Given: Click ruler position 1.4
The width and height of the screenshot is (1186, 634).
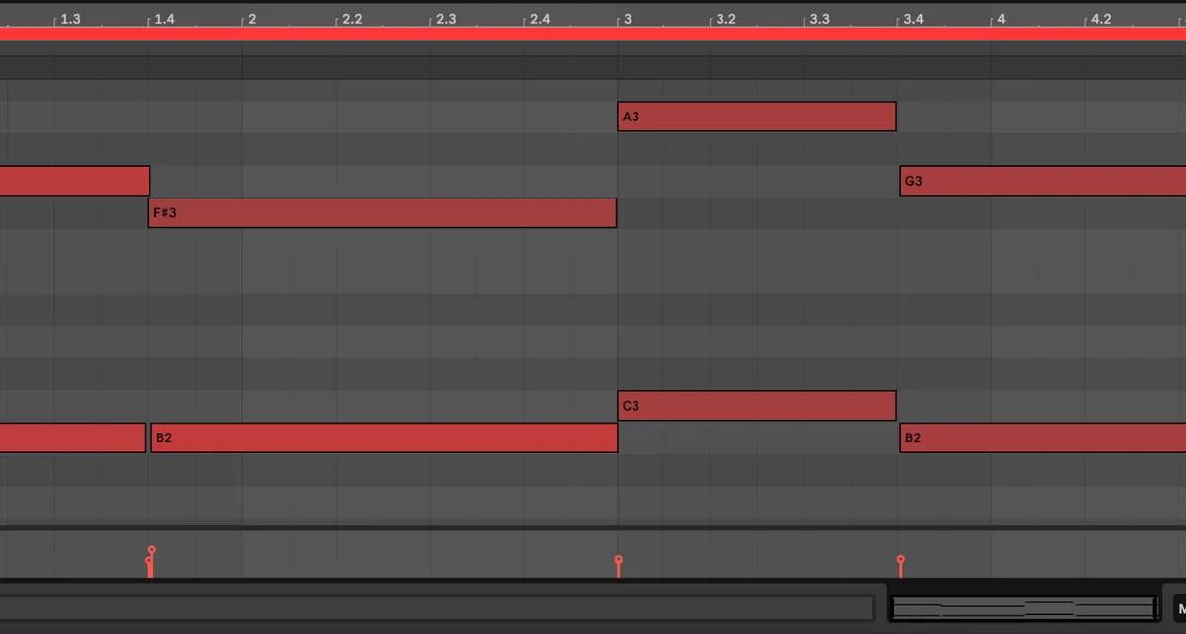Looking at the screenshot, I should [164, 18].
